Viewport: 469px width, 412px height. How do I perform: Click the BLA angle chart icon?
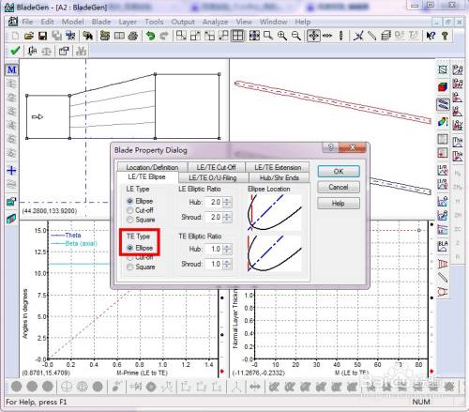(443, 246)
